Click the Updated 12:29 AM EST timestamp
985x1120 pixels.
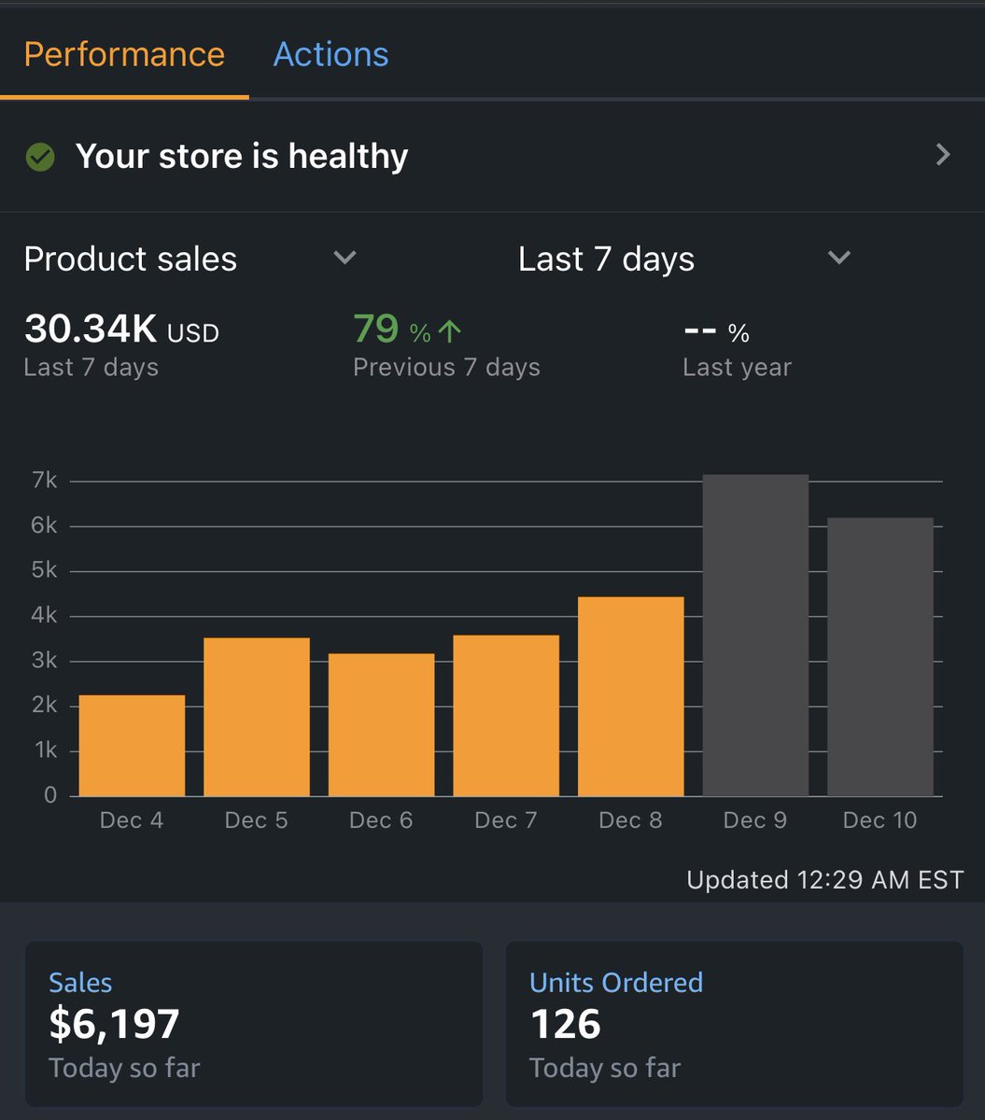(824, 879)
